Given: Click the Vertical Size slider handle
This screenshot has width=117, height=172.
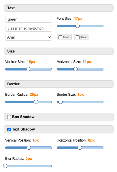Looking at the screenshot, I should tap(28, 69).
